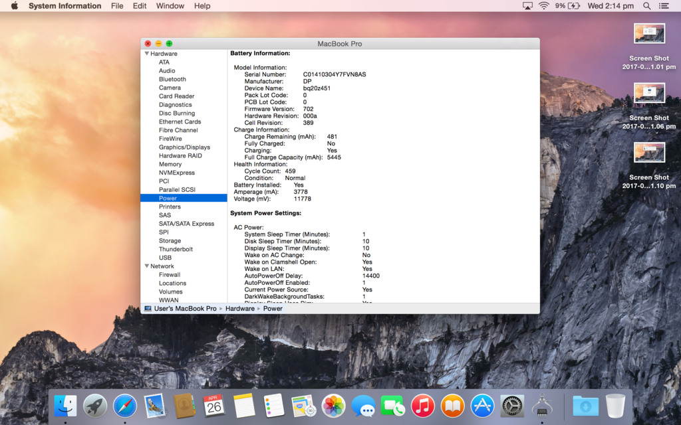Screen dimensions: 681x425
Task: Select SATA/SATA Express in sidebar
Action: tap(186, 223)
